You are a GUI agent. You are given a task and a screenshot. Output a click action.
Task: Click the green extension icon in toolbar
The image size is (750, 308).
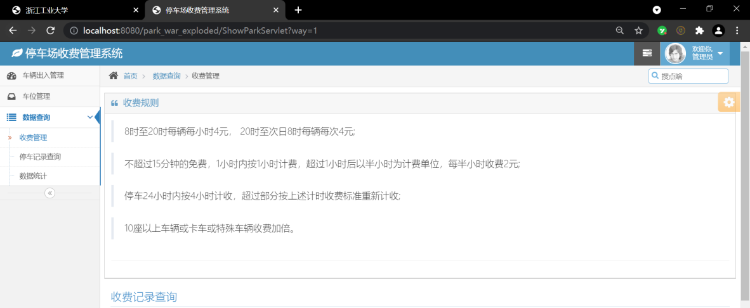662,30
